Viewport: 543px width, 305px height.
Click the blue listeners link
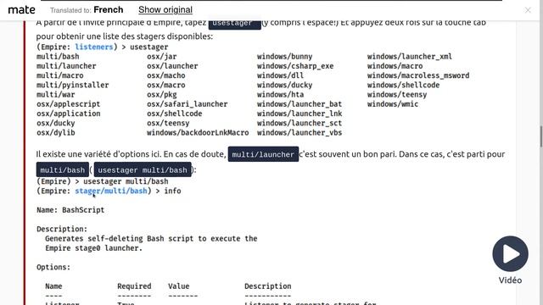pyautogui.click(x=94, y=47)
